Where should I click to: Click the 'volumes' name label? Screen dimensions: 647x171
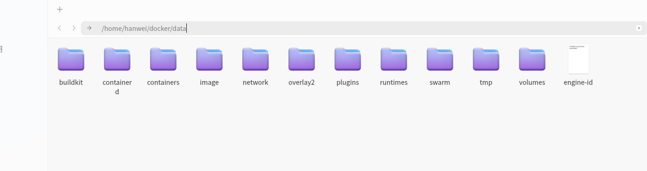(532, 82)
